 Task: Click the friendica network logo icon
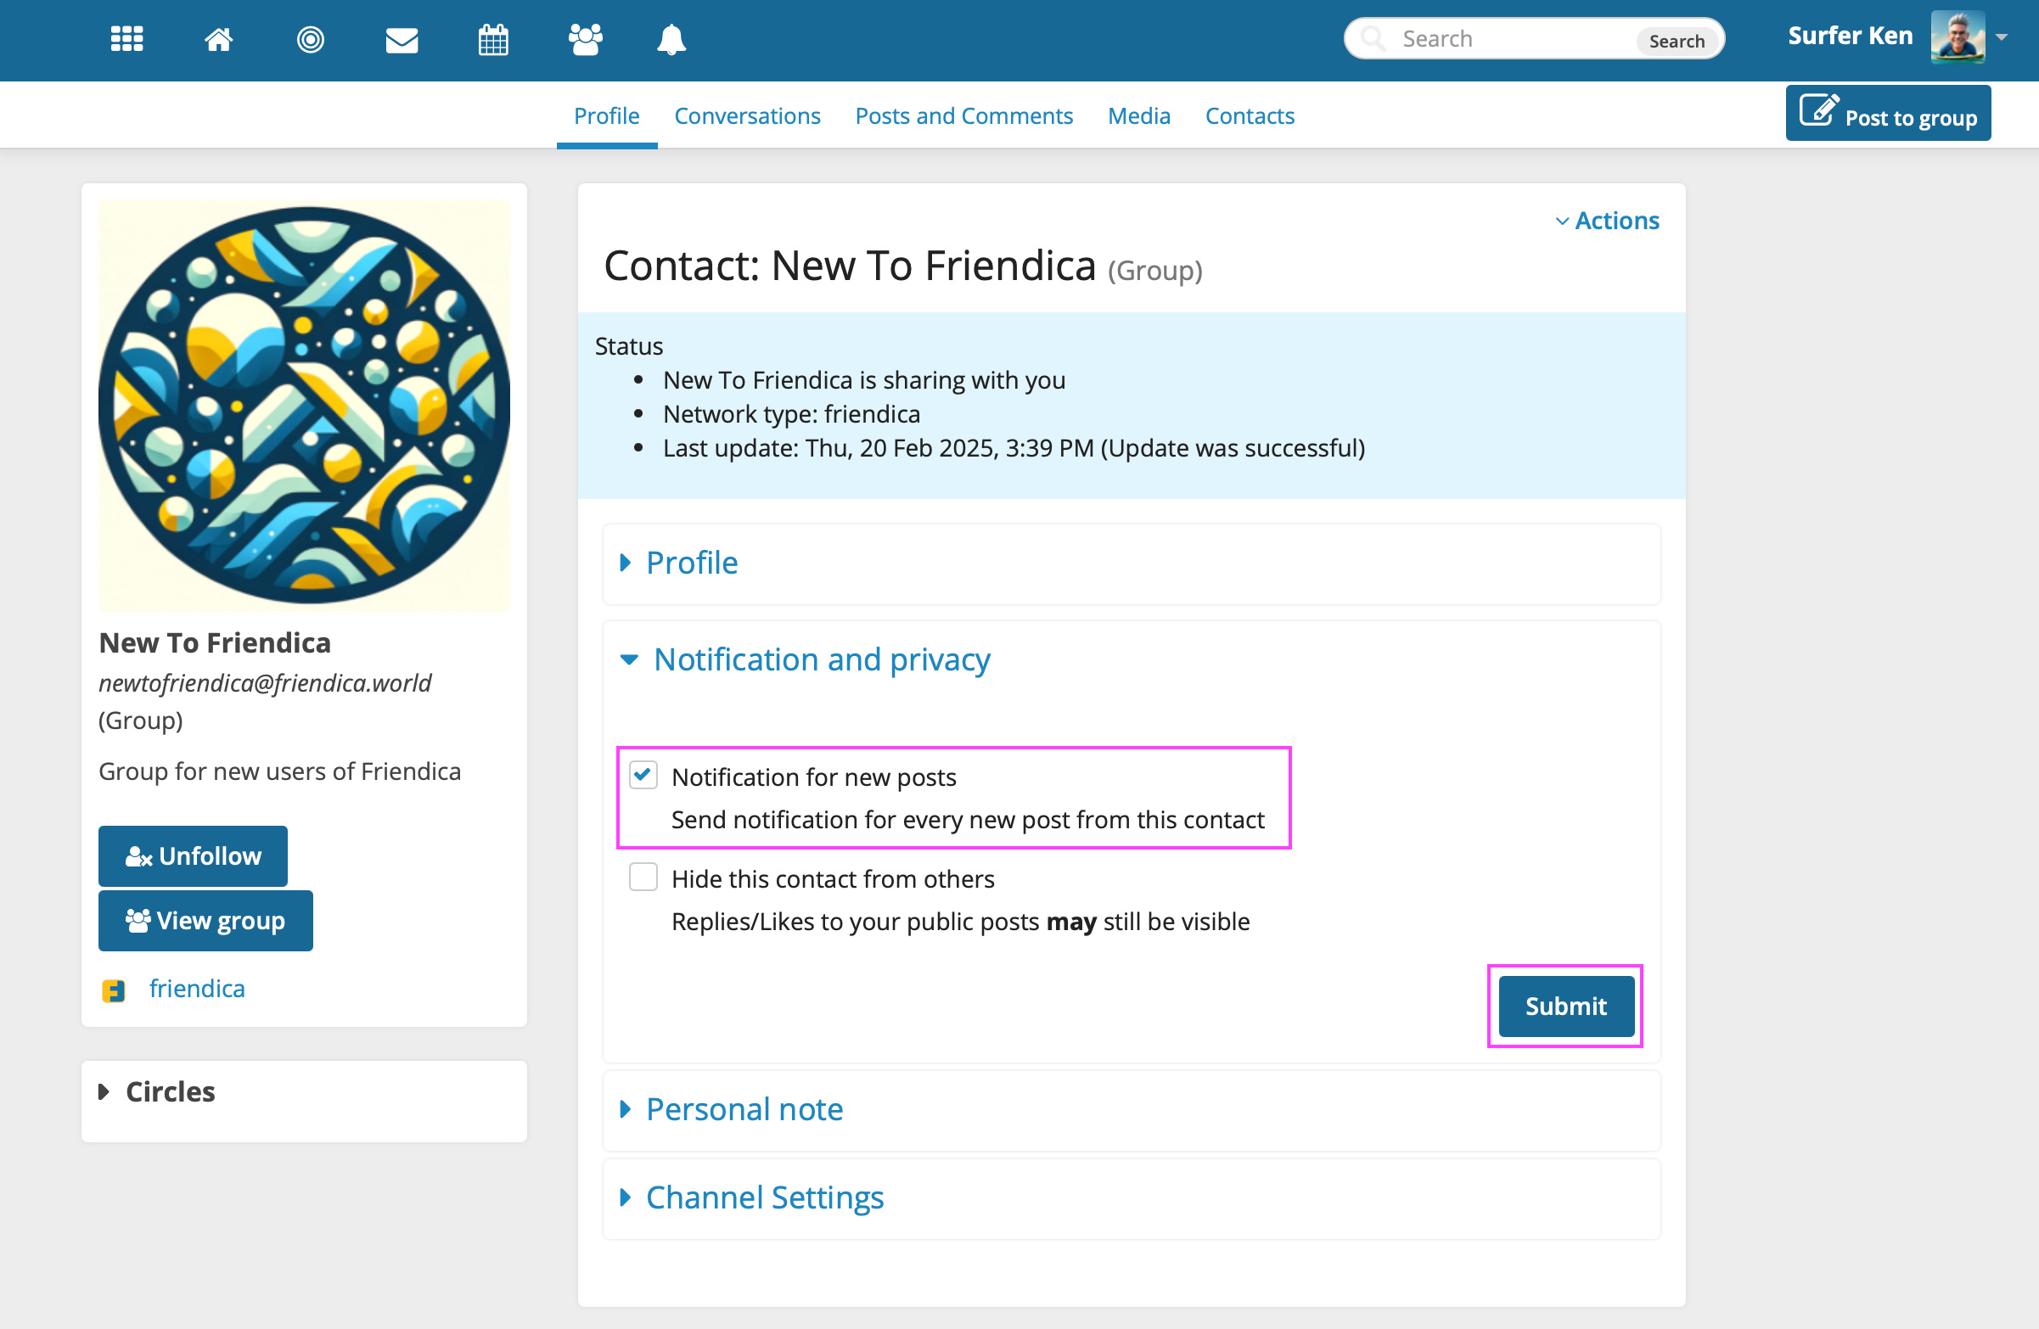114,990
